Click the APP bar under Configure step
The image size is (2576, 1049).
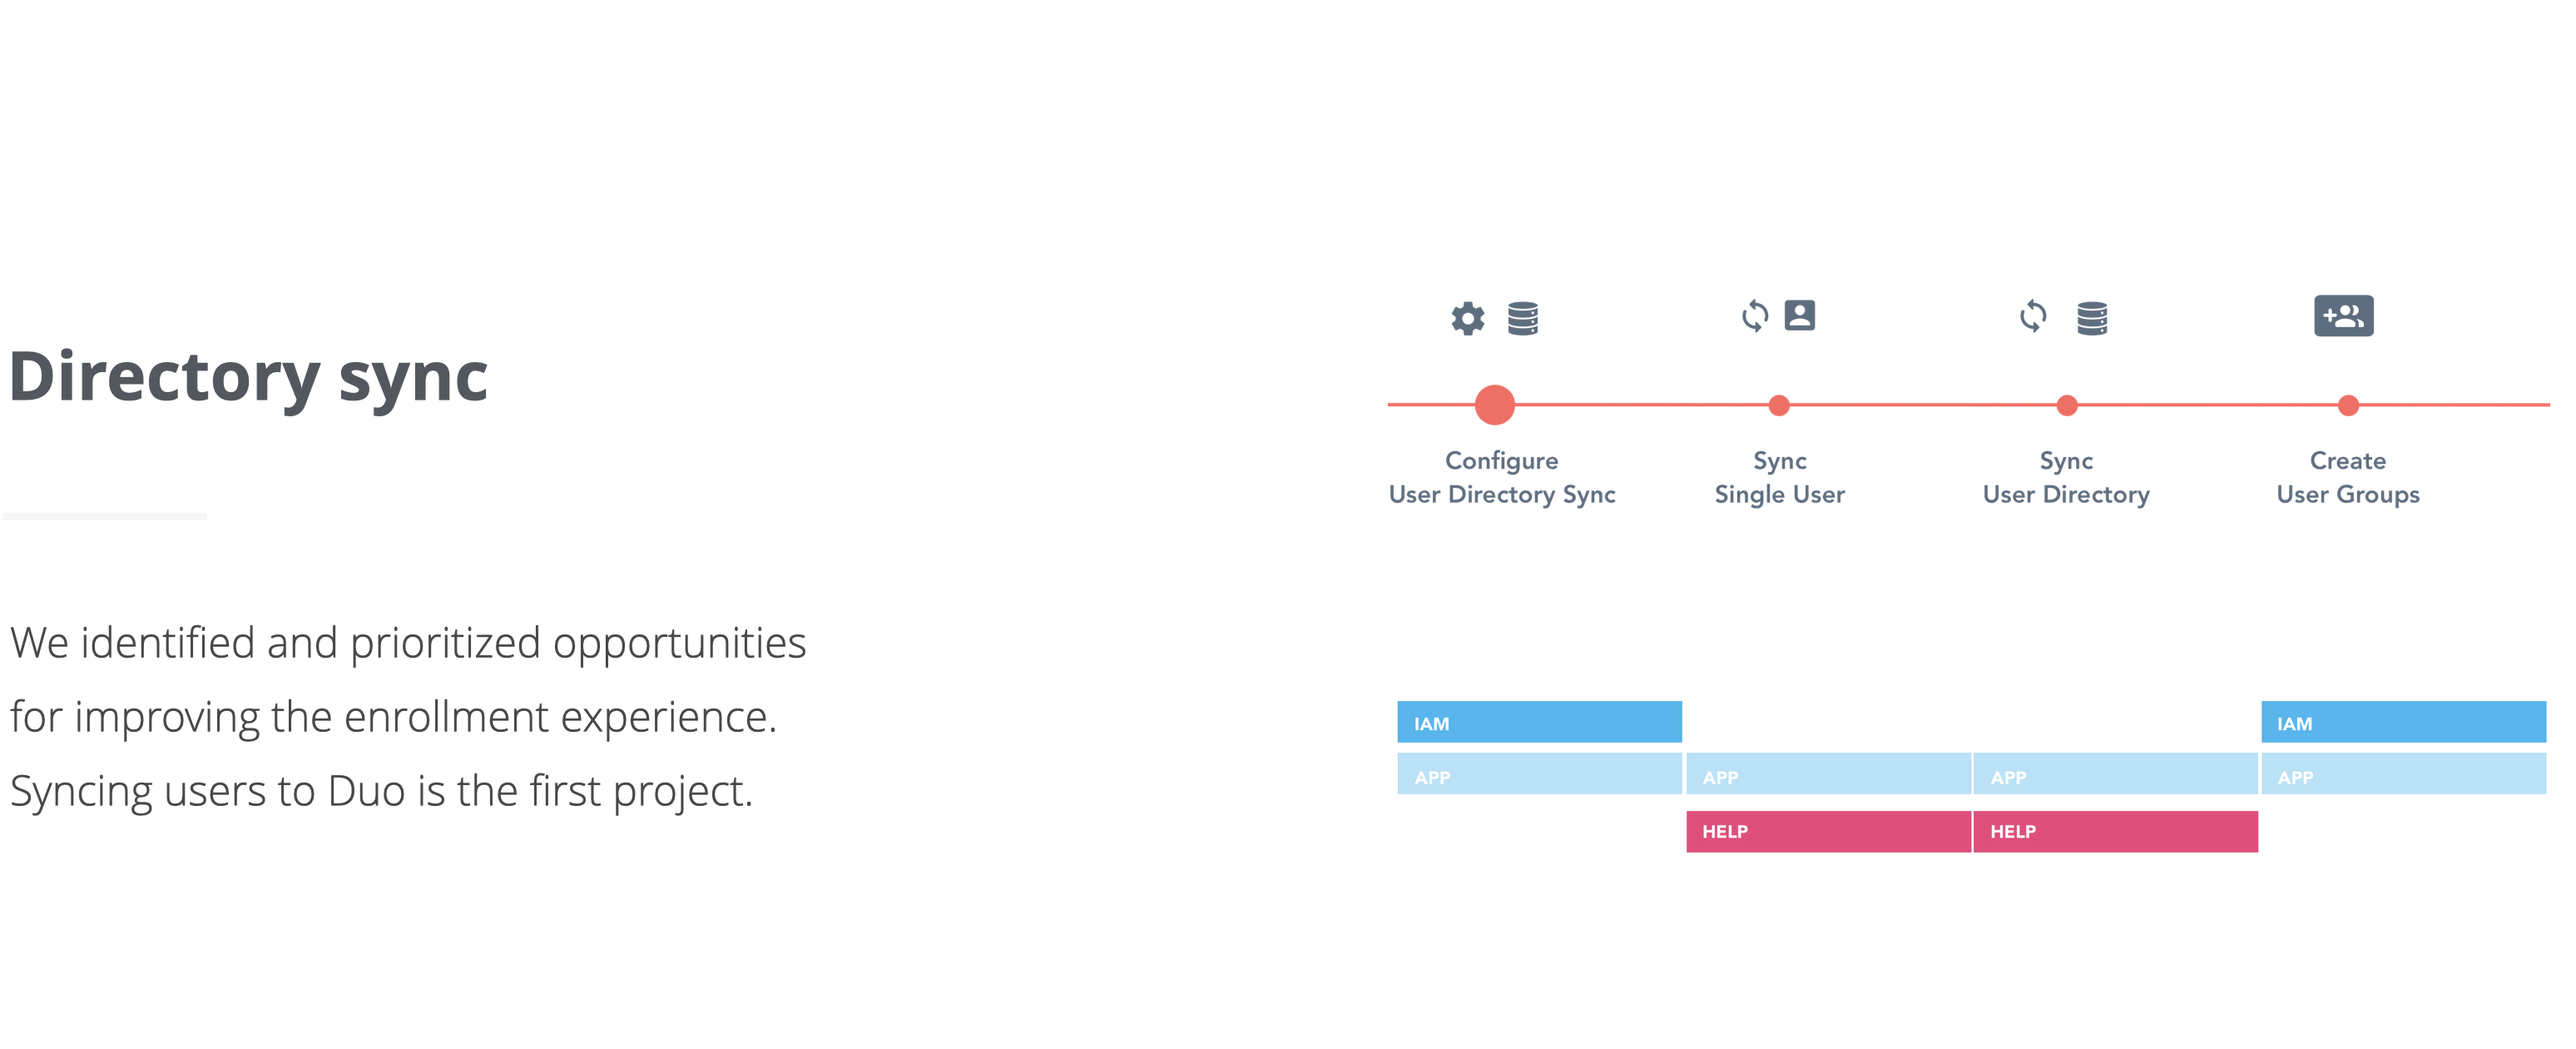(x=1539, y=773)
